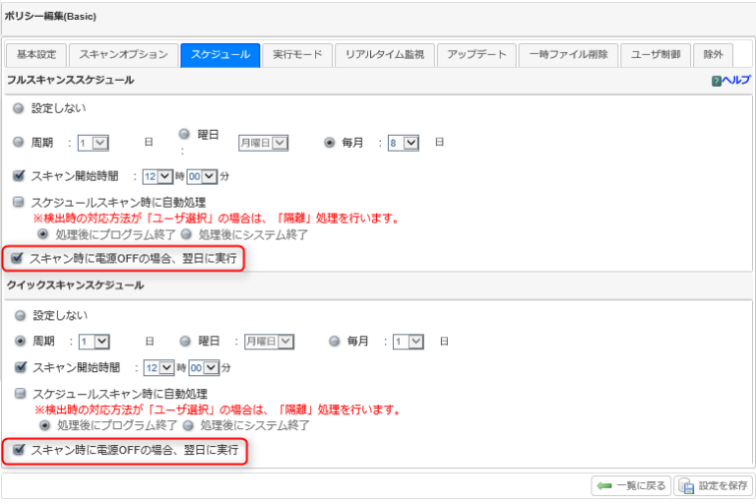Select full scan 処理後にシステム終了 radio
Screen dimensions: 756x504
(187, 234)
